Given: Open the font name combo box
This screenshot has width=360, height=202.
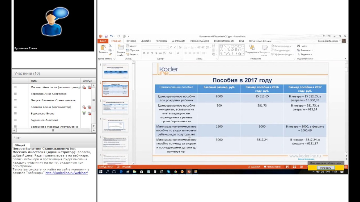Looking at the screenshot, I should pyautogui.click(x=152, y=47).
